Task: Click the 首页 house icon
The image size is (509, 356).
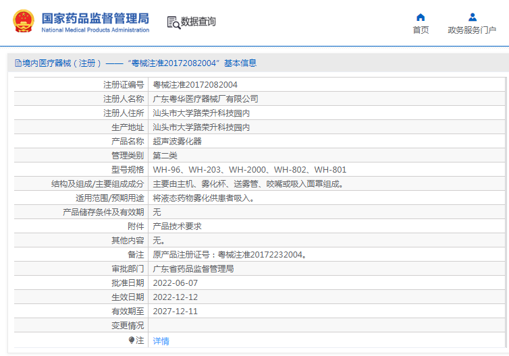Action: click(421, 17)
